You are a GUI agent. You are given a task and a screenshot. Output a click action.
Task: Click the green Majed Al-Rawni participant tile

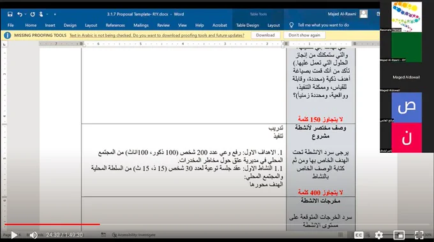click(407, 47)
